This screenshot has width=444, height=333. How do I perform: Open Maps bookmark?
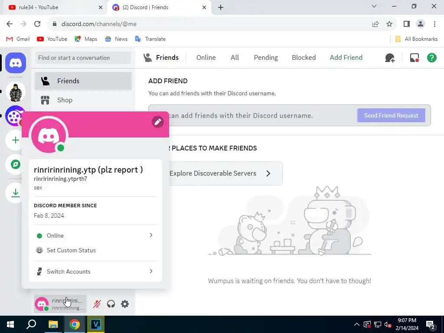click(86, 39)
